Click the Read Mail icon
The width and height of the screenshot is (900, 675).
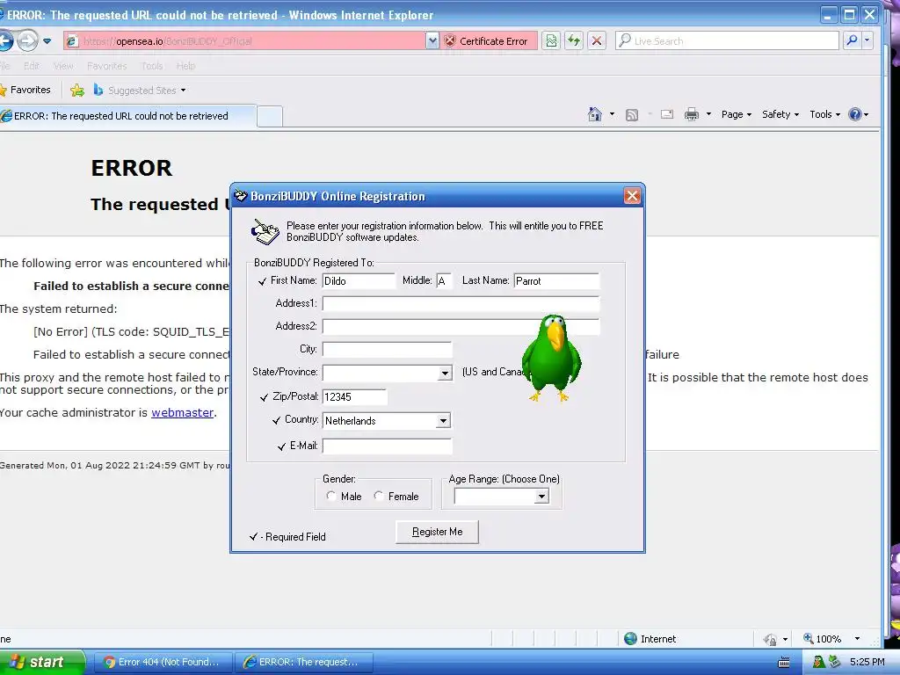coord(667,114)
